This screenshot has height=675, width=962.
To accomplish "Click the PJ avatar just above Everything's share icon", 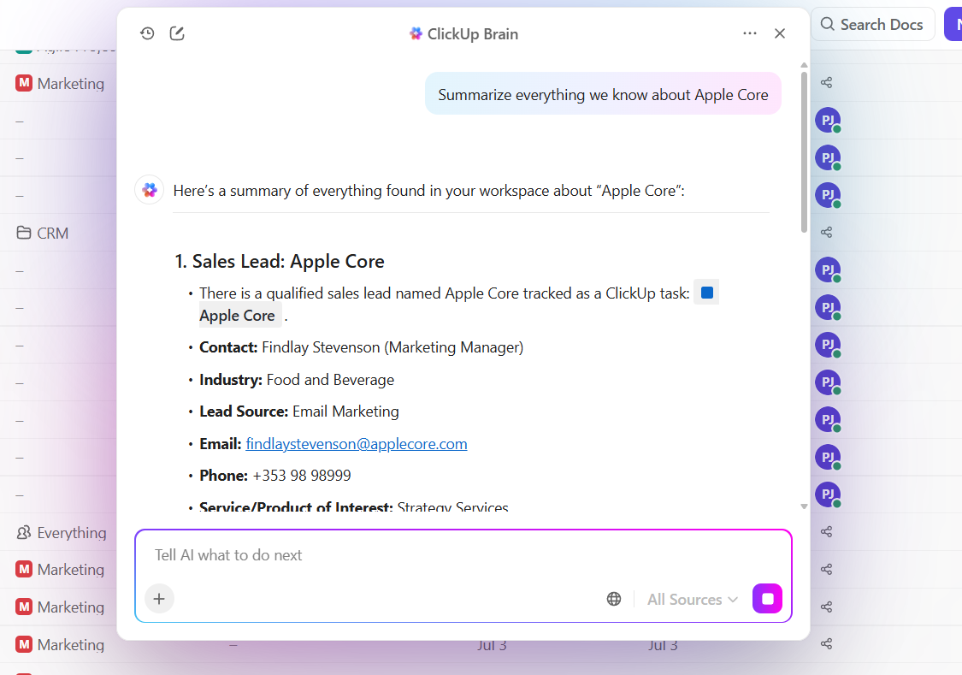I will point(828,494).
